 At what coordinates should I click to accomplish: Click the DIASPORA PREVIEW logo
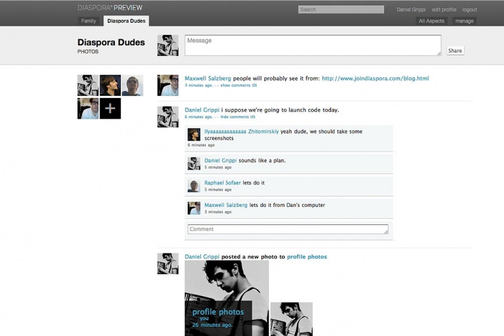[x=110, y=8]
